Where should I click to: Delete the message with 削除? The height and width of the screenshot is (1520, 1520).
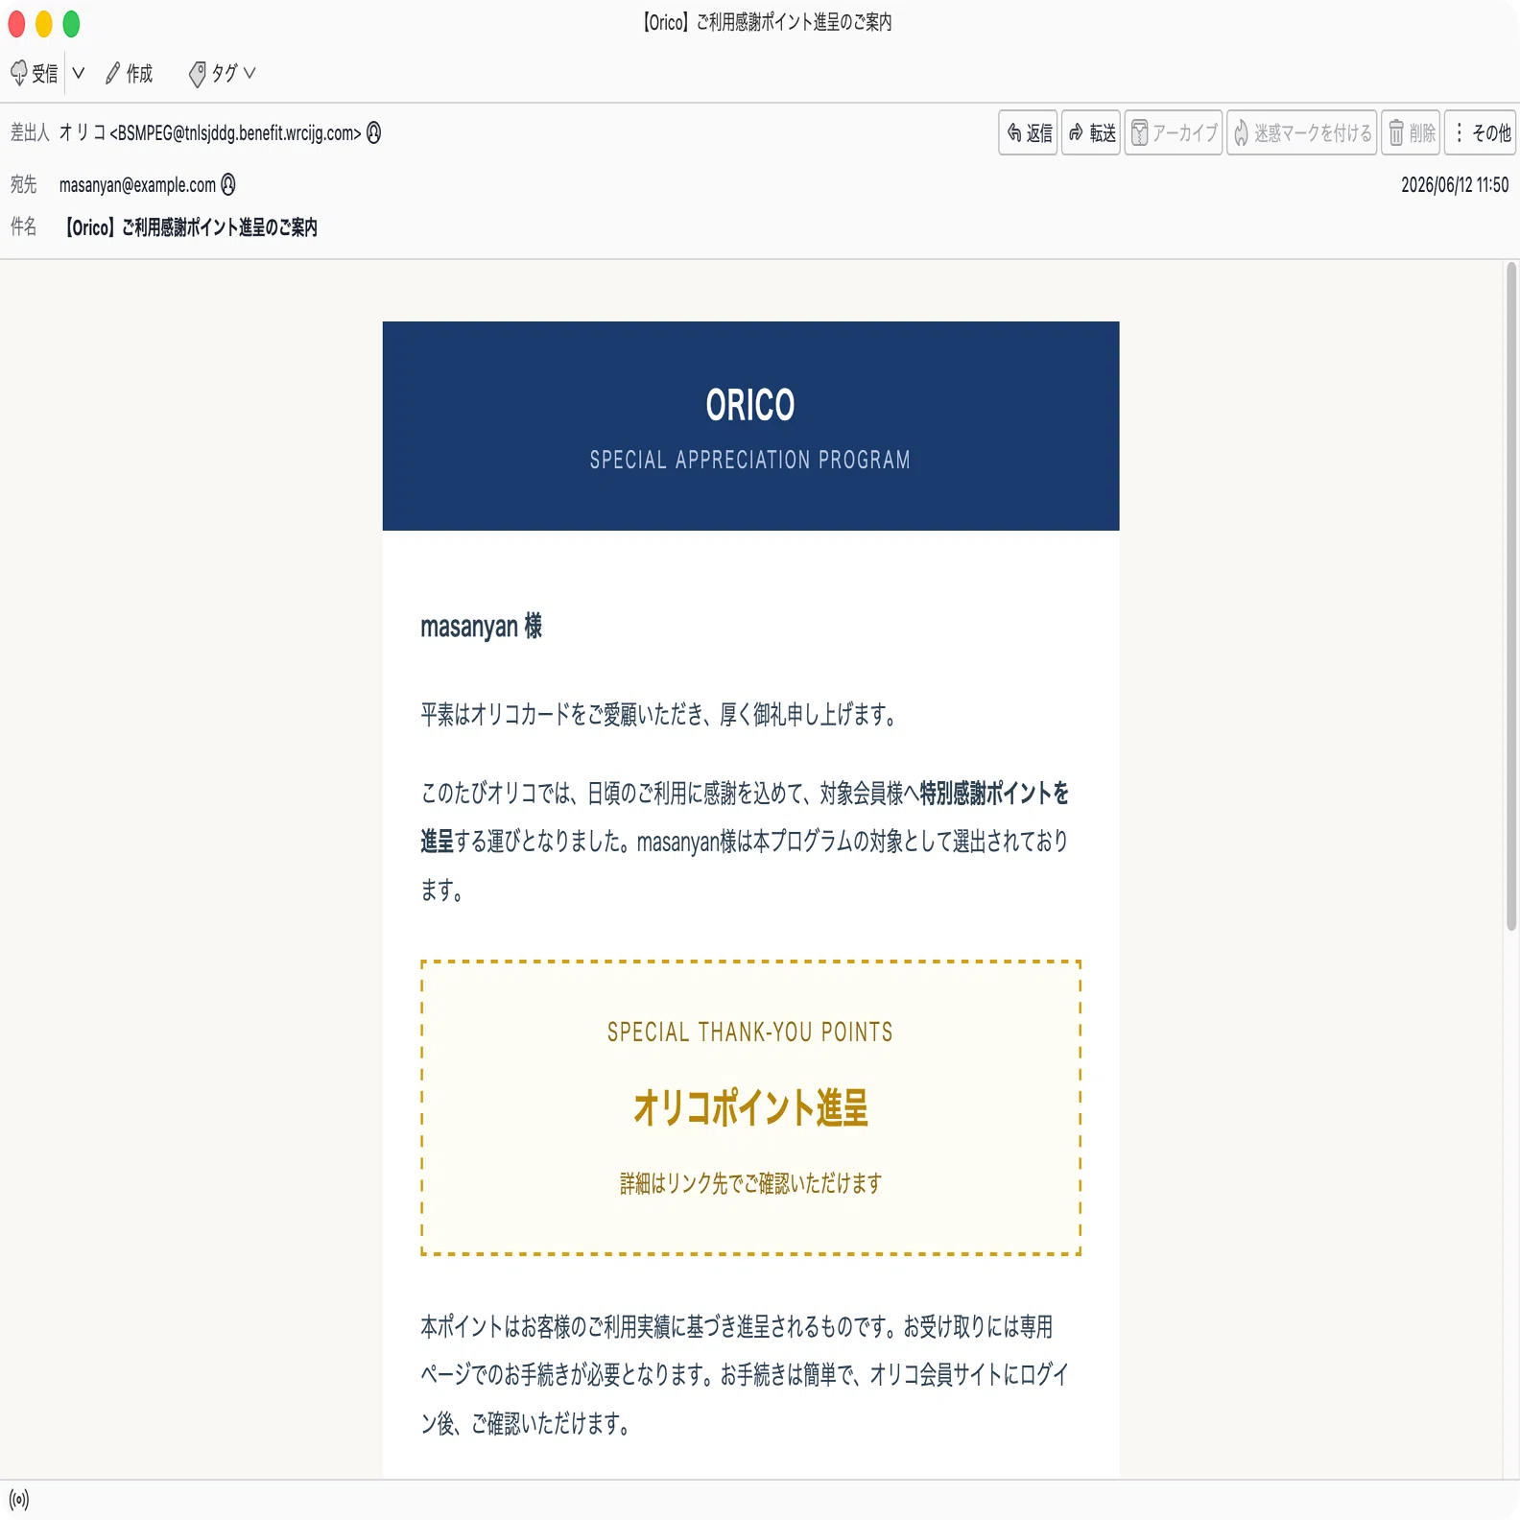[x=1412, y=132]
